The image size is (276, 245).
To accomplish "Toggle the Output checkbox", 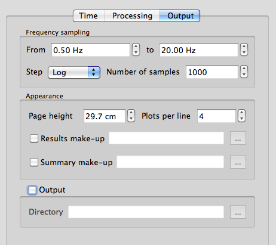I will [x=32, y=190].
